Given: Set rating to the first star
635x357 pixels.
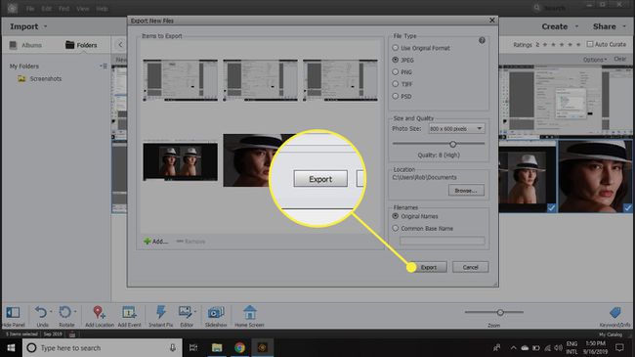Looking at the screenshot, I should click(x=545, y=44).
